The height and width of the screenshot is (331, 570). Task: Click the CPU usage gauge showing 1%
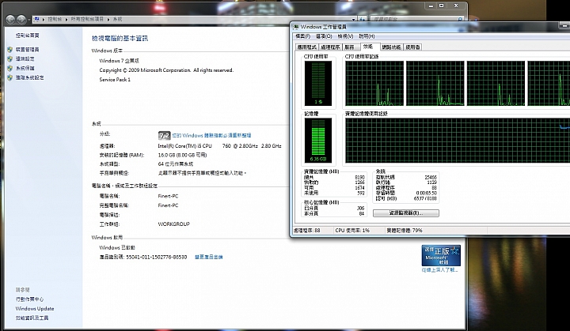point(318,83)
